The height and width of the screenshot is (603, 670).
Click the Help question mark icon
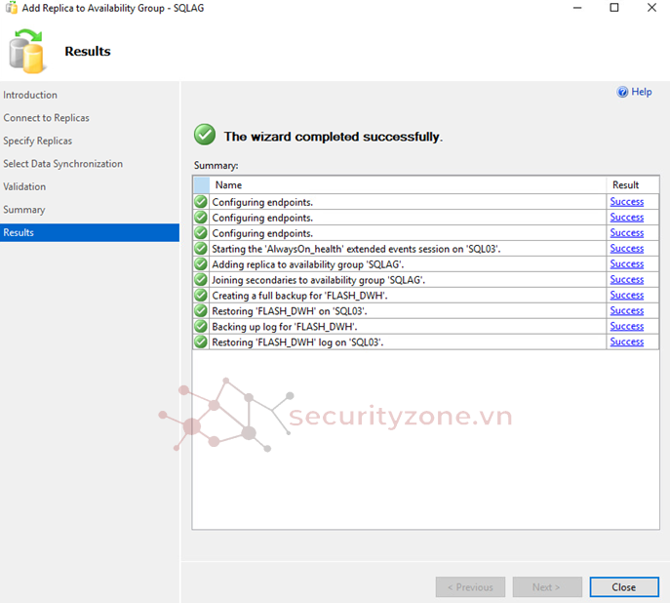click(x=622, y=92)
